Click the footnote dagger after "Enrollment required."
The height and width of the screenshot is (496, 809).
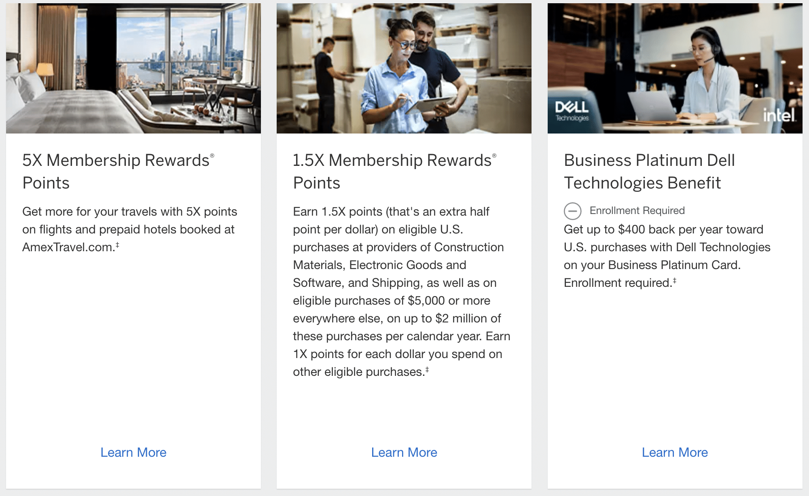coord(674,280)
